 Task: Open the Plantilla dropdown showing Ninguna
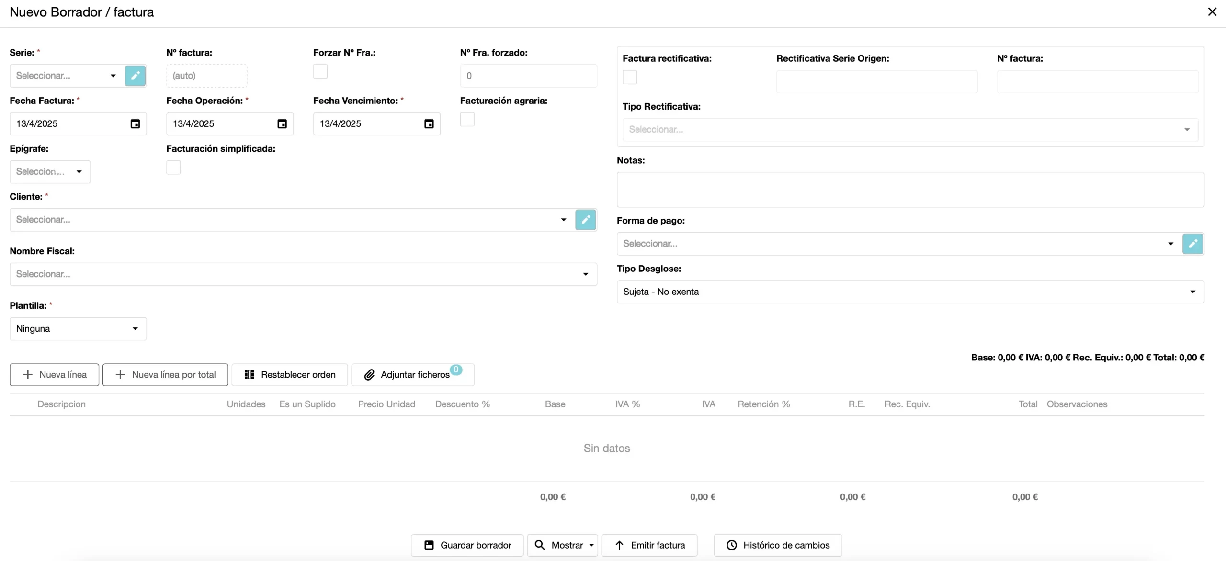pyautogui.click(x=78, y=329)
